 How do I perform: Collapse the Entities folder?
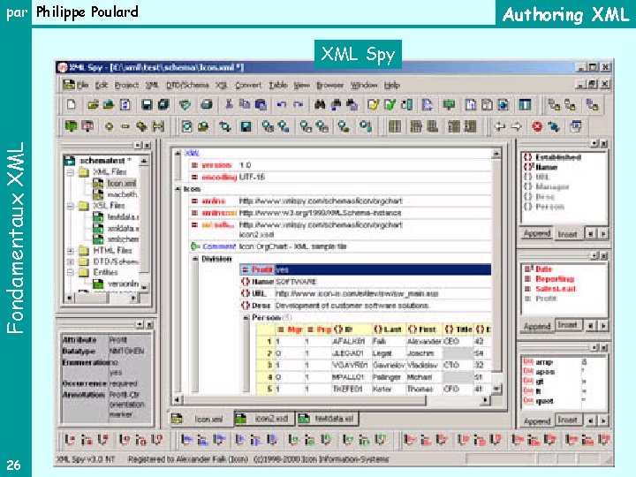(x=70, y=272)
